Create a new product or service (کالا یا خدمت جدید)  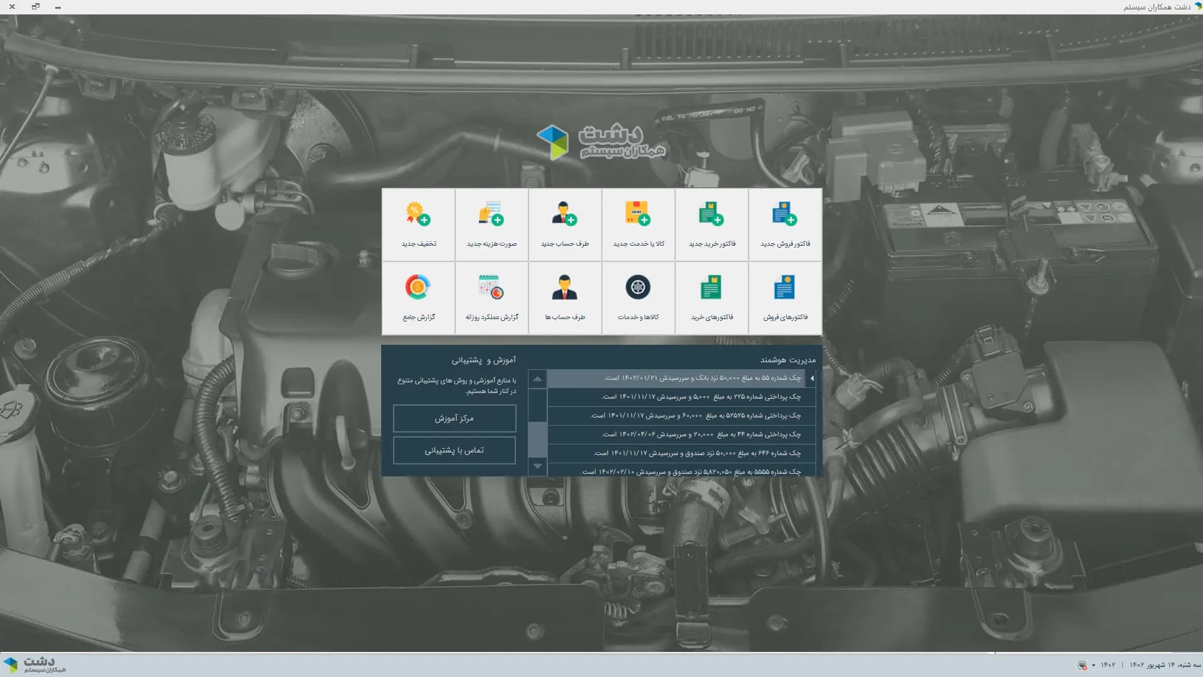pos(638,225)
